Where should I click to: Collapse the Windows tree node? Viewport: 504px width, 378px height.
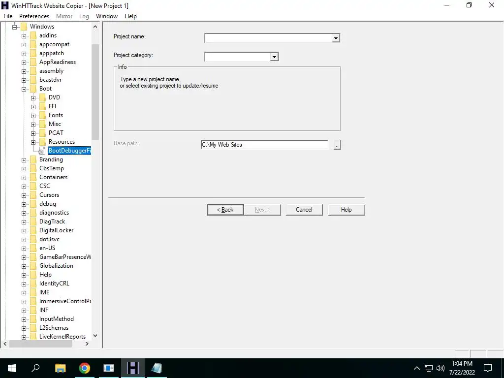(x=14, y=27)
